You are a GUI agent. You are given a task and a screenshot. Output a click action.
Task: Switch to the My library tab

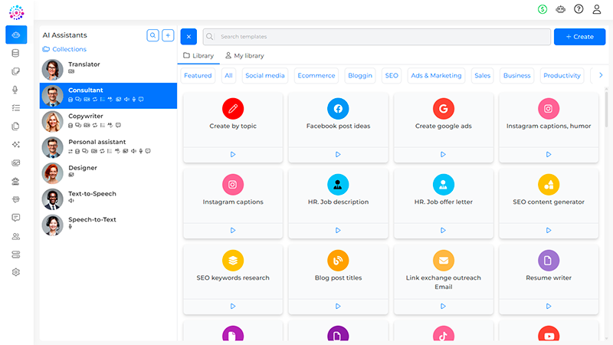[244, 55]
